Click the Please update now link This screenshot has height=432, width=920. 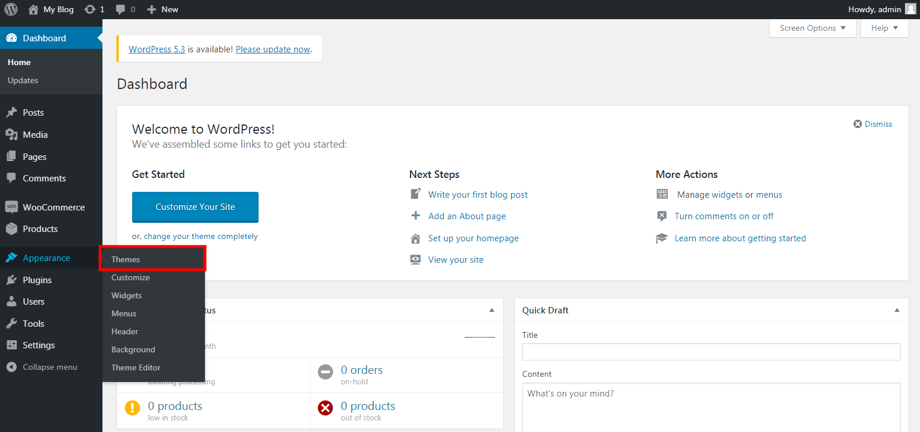(x=273, y=49)
